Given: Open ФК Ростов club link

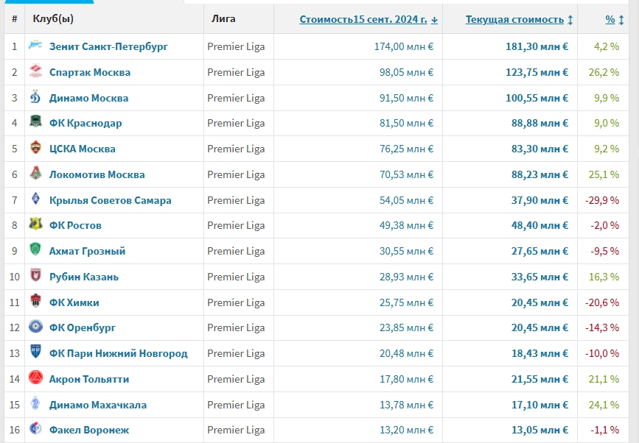Looking at the screenshot, I should (x=75, y=225).
